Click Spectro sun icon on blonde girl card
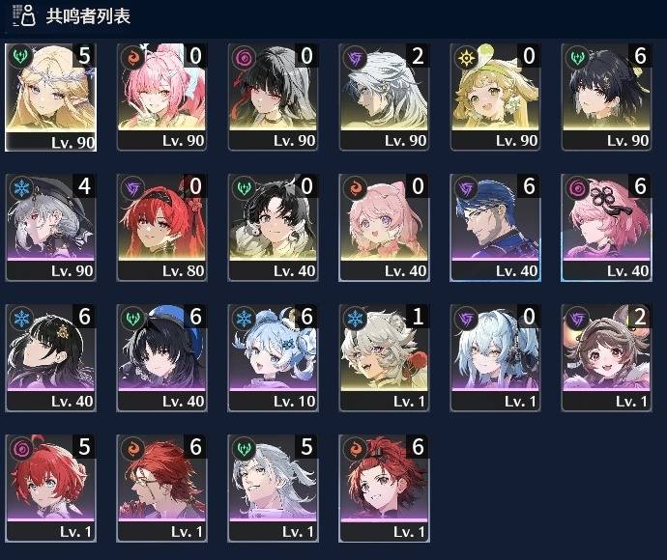The width and height of the screenshot is (667, 560). [x=466, y=56]
